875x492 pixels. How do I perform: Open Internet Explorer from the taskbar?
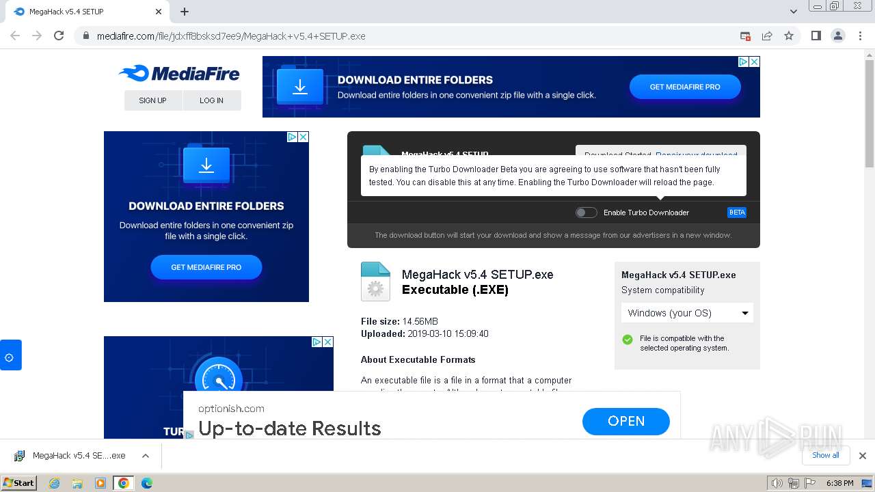click(55, 483)
